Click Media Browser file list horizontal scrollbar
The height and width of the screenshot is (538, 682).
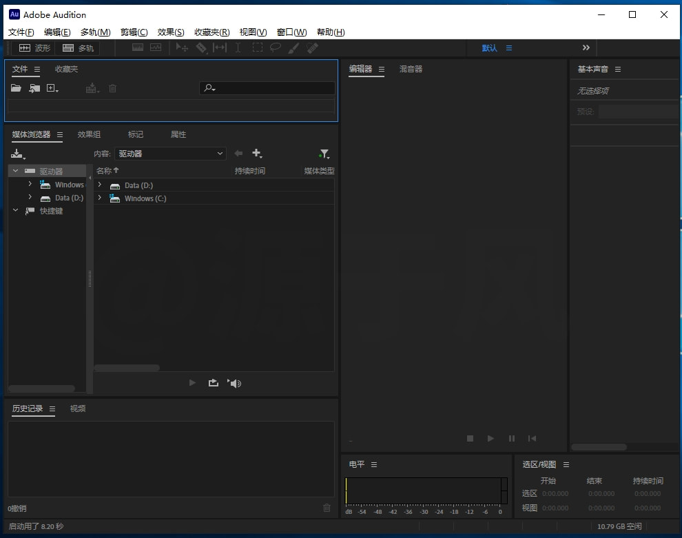coord(127,368)
